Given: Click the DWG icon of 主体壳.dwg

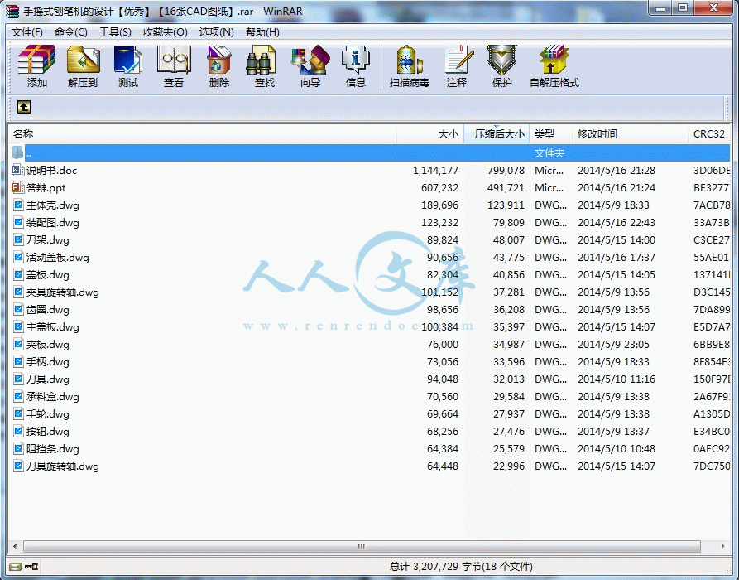Looking at the screenshot, I should [18, 205].
